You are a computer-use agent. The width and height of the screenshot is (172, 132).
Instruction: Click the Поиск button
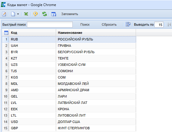[x=85, y=24]
